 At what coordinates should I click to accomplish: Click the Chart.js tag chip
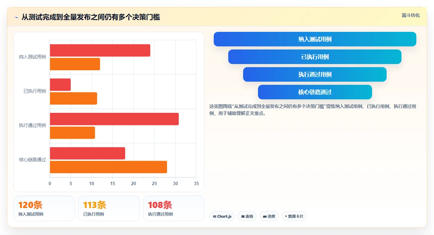222,216
